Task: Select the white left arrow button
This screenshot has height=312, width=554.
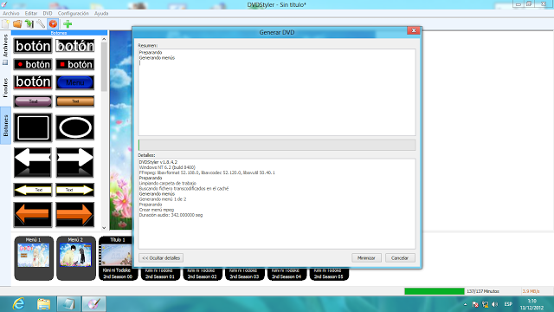Action: click(33, 162)
